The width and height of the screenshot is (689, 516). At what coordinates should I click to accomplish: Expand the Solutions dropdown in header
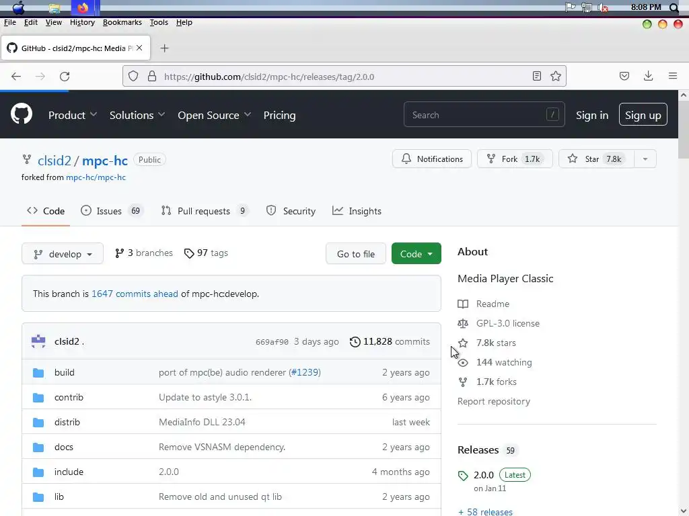point(137,115)
